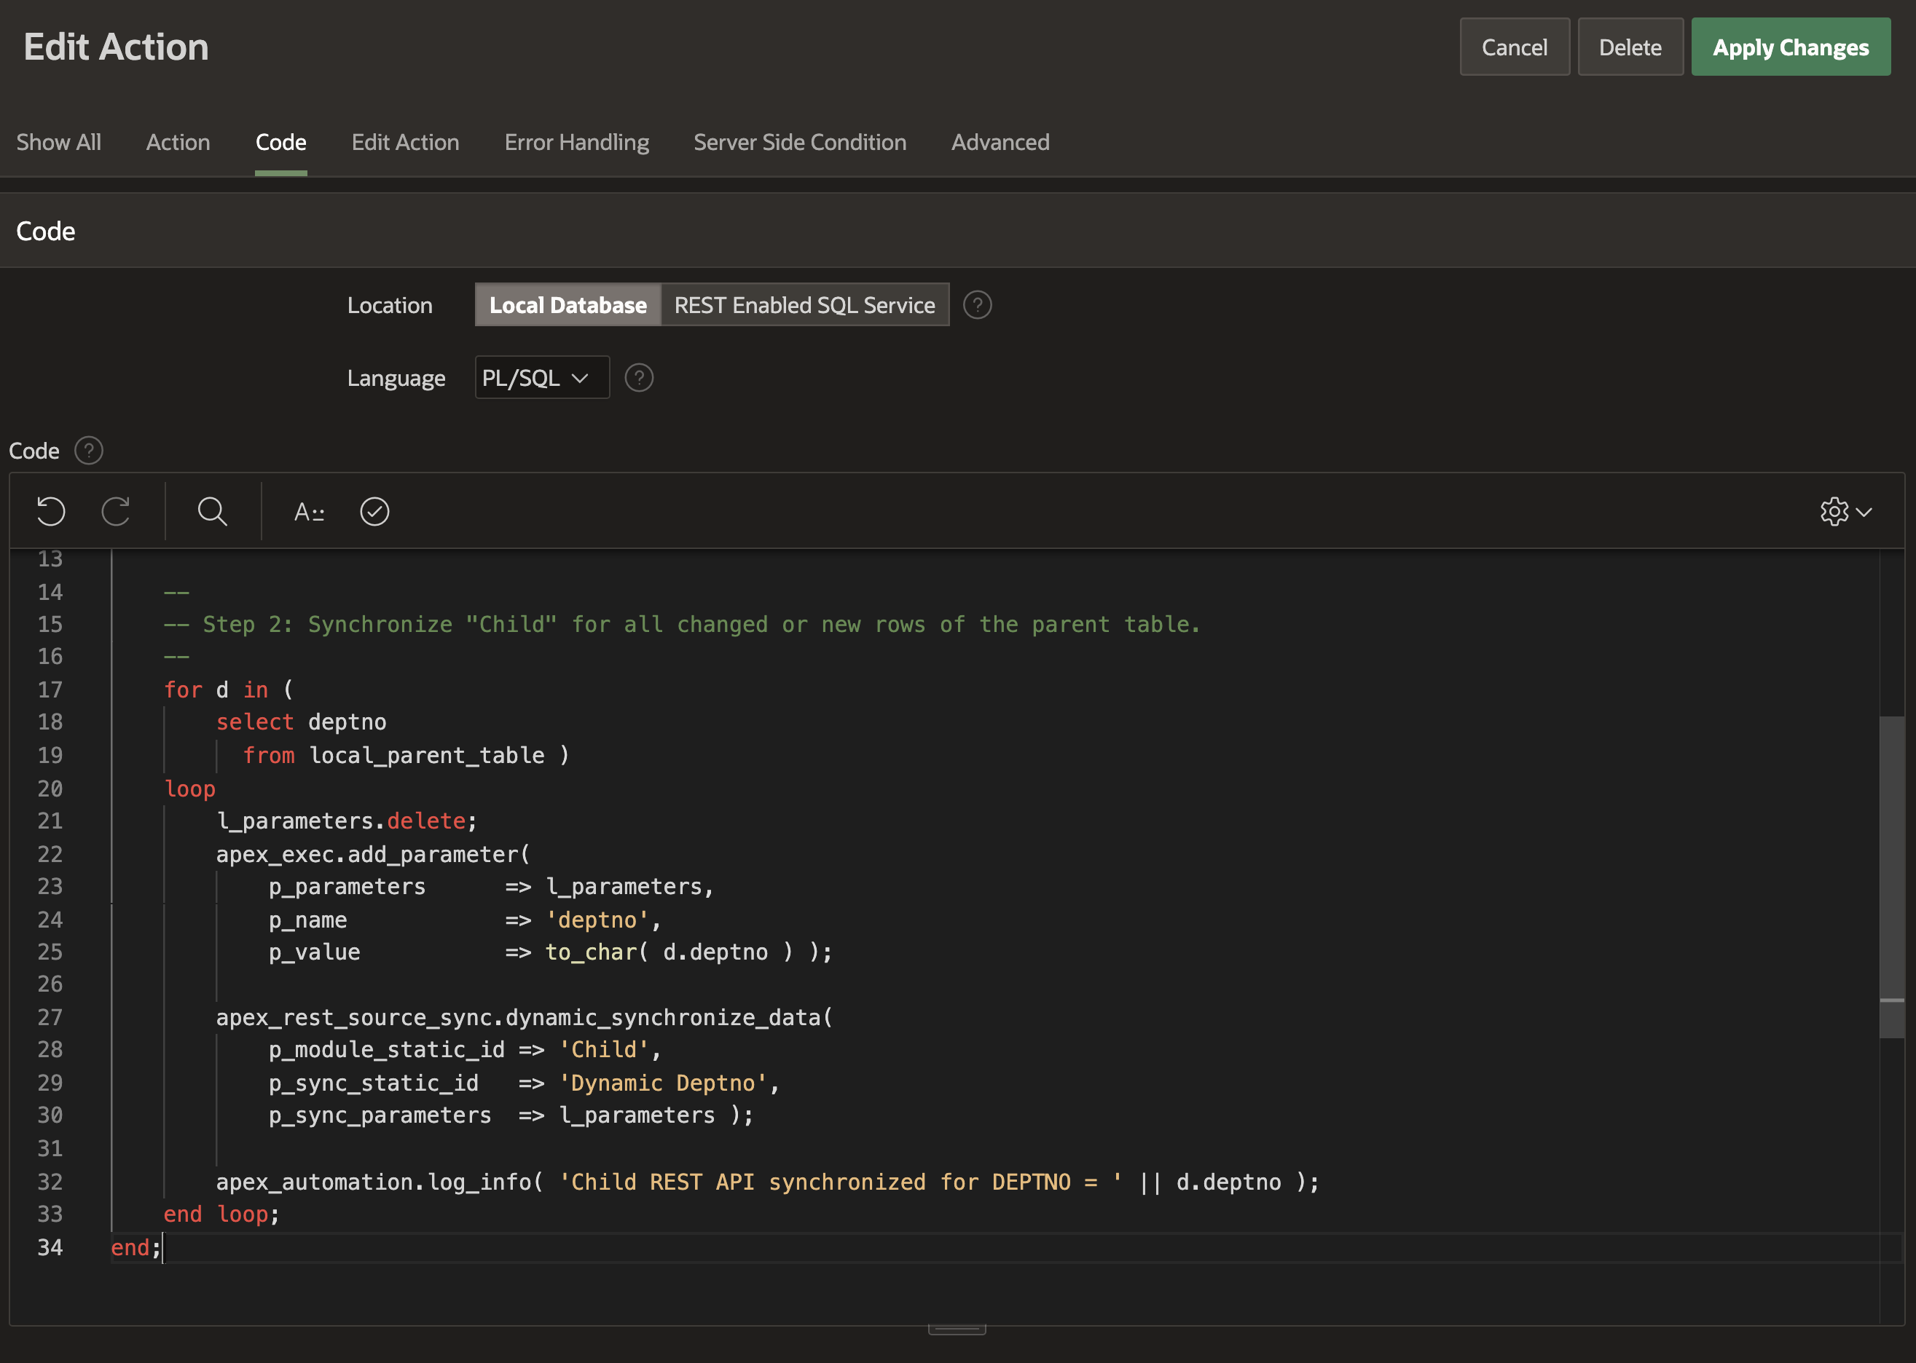Open the Server Side Condition tab

pyautogui.click(x=799, y=142)
